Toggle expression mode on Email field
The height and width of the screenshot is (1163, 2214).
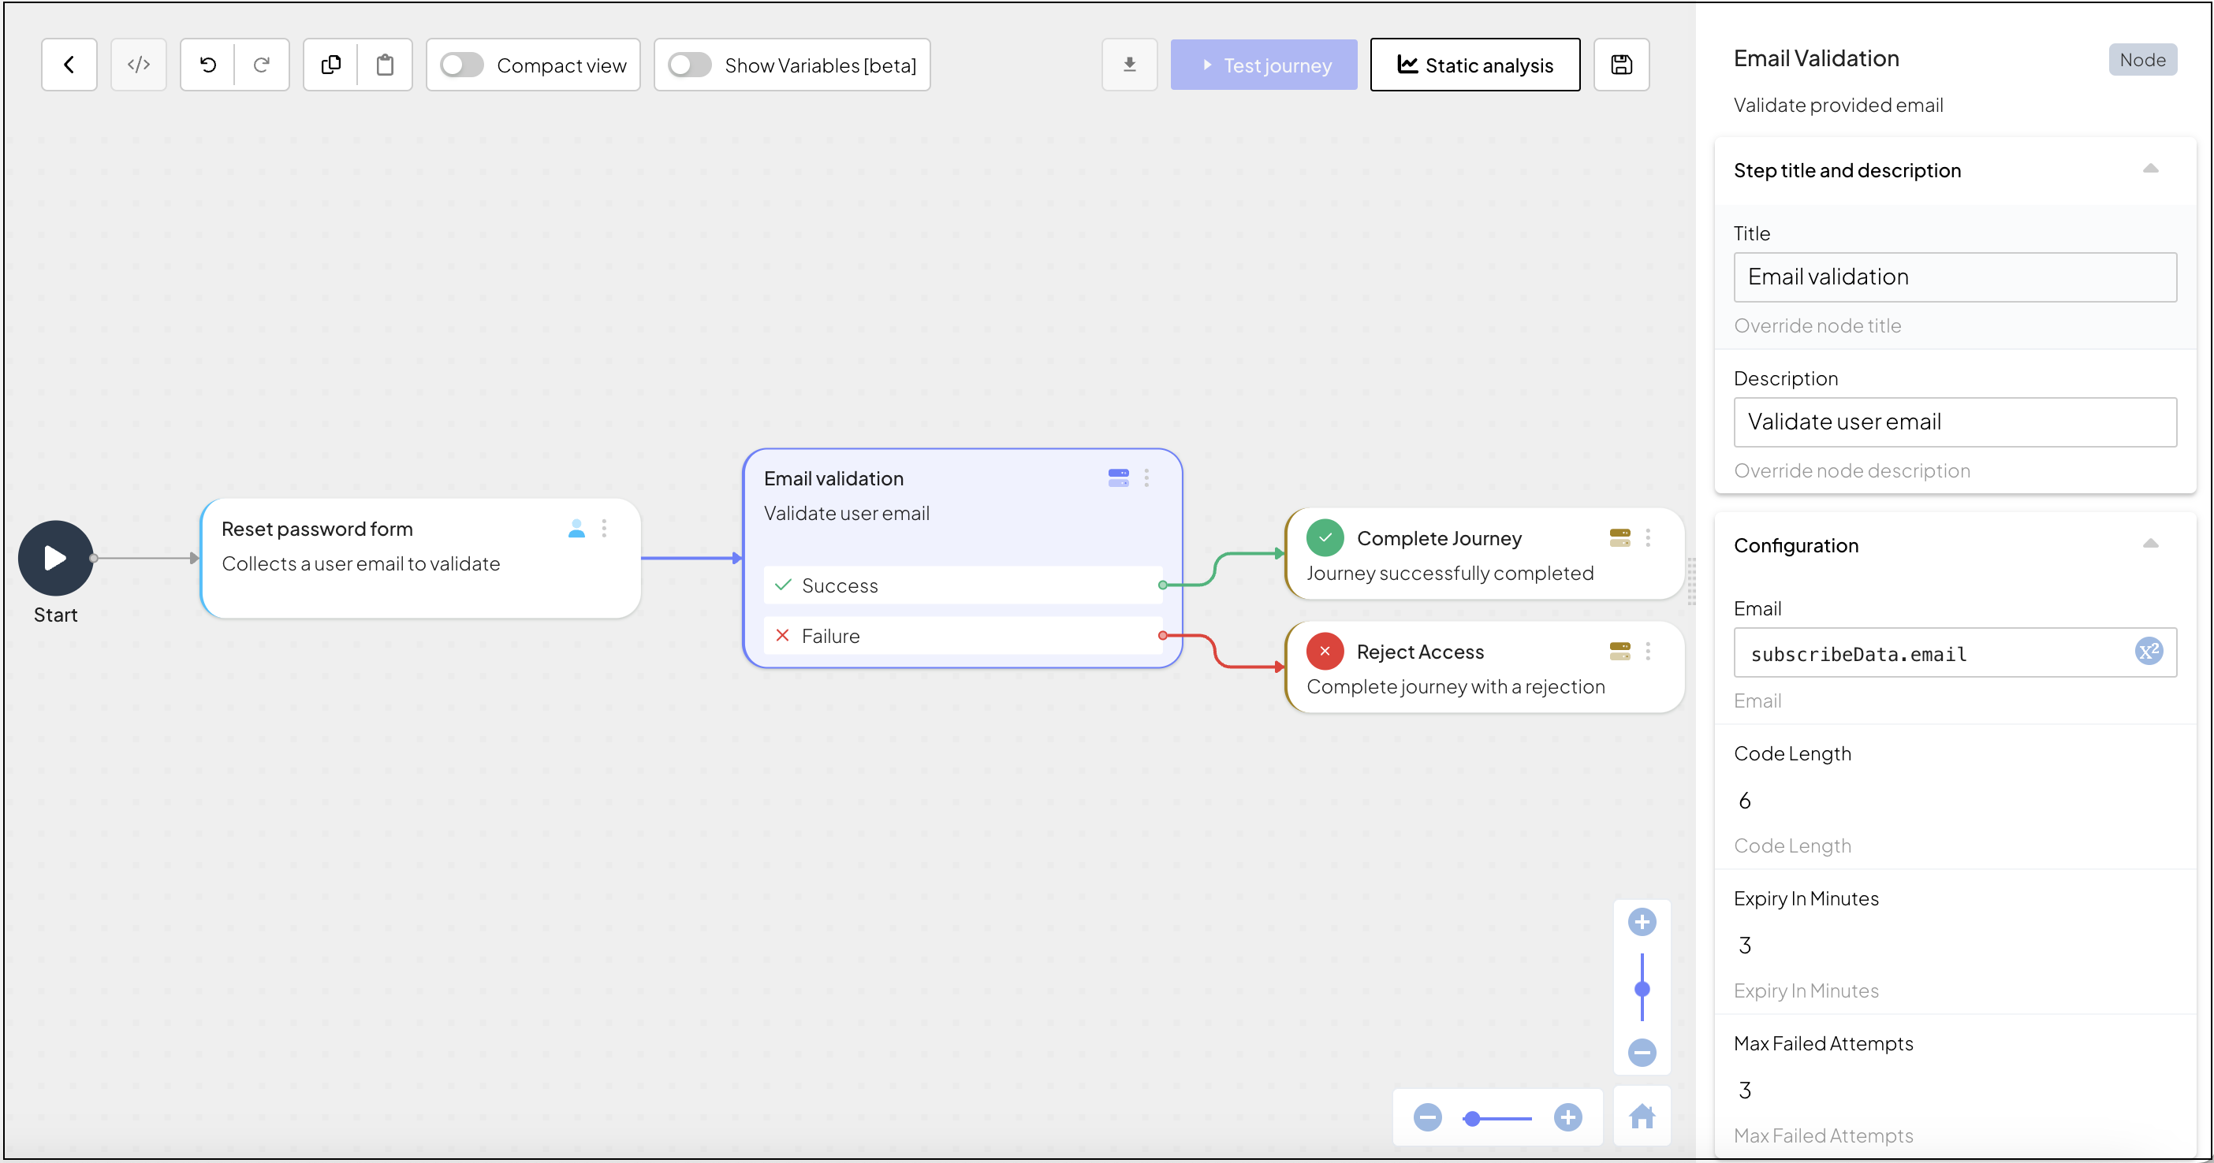coord(2148,651)
